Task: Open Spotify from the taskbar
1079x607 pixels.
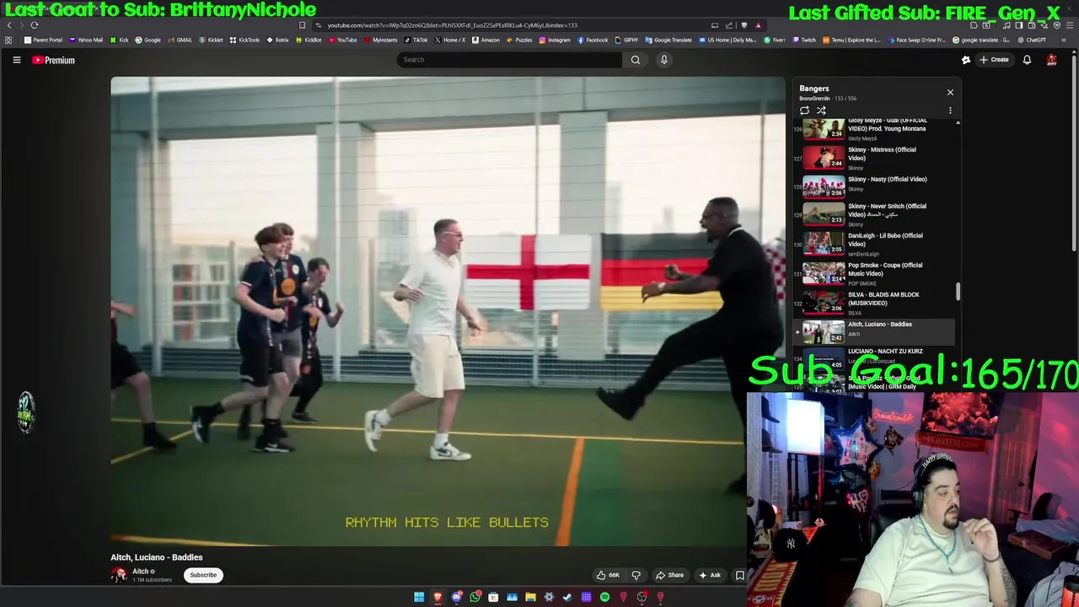Action: click(604, 598)
